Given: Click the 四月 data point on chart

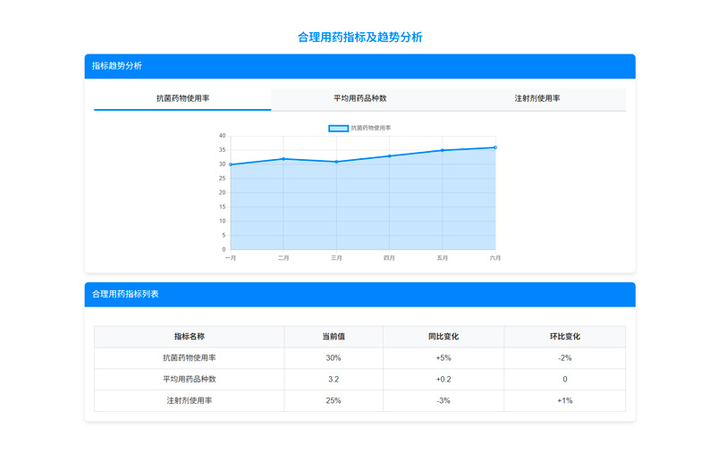Looking at the screenshot, I should [x=390, y=156].
